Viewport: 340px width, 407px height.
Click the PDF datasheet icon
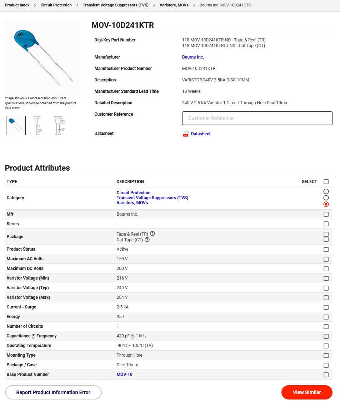coord(186,134)
